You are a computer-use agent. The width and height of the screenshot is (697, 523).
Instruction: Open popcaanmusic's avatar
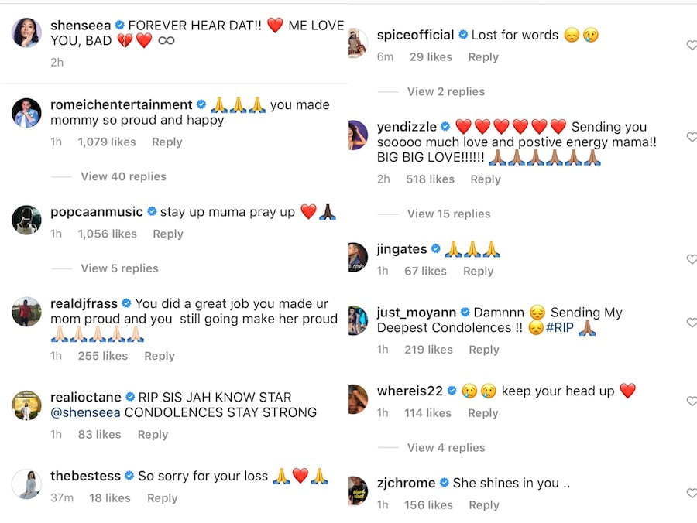(26, 219)
